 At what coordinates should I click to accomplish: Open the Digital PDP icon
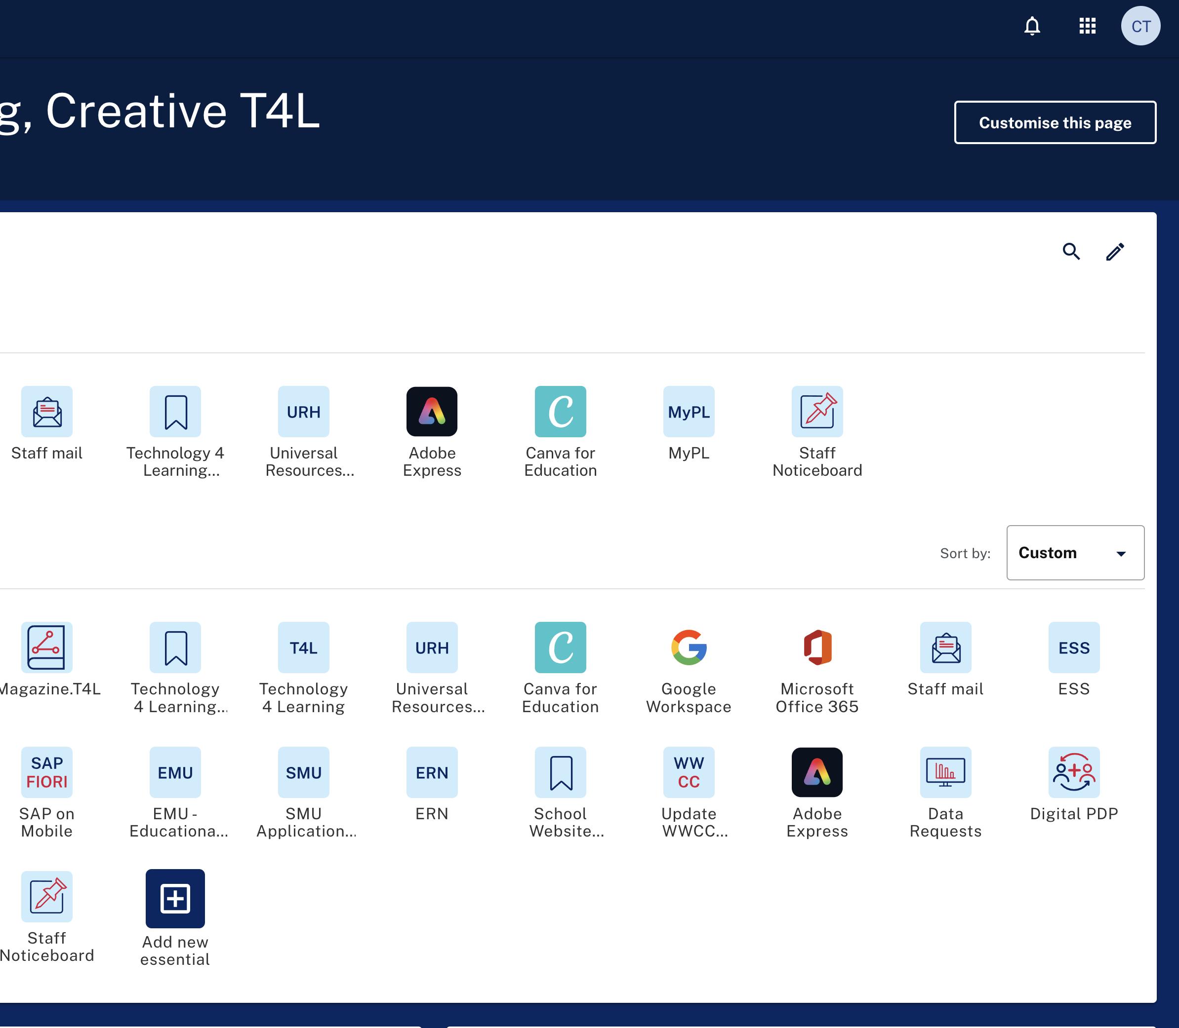1073,772
